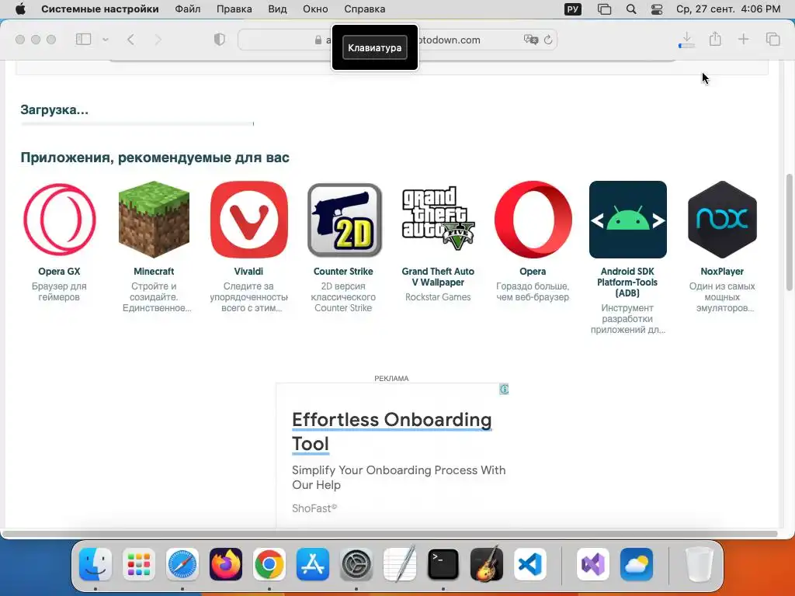Viewport: 795px width, 596px height.
Task: Open Spotlight search in menu bar
Action: click(x=631, y=9)
